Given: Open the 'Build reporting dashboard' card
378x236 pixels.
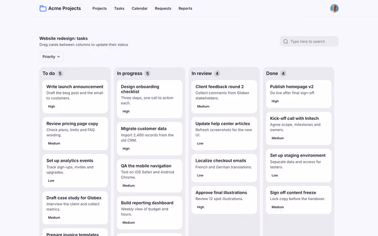Looking at the screenshot, I should tap(149, 213).
